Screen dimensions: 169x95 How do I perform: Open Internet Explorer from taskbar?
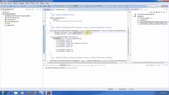pyautogui.click(x=10, y=93)
